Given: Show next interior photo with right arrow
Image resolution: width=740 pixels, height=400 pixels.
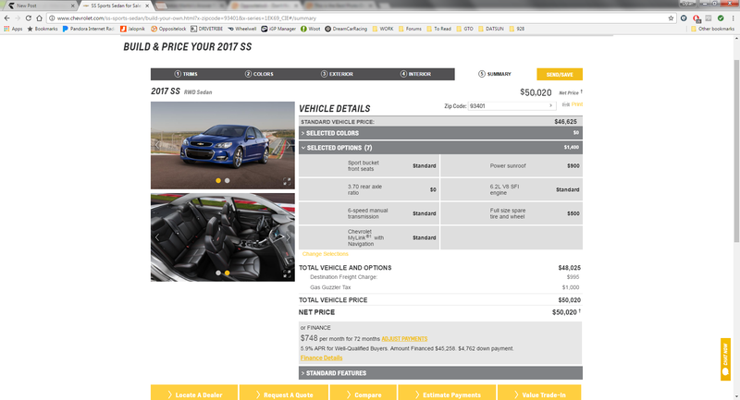Looking at the screenshot, I should click(x=288, y=237).
